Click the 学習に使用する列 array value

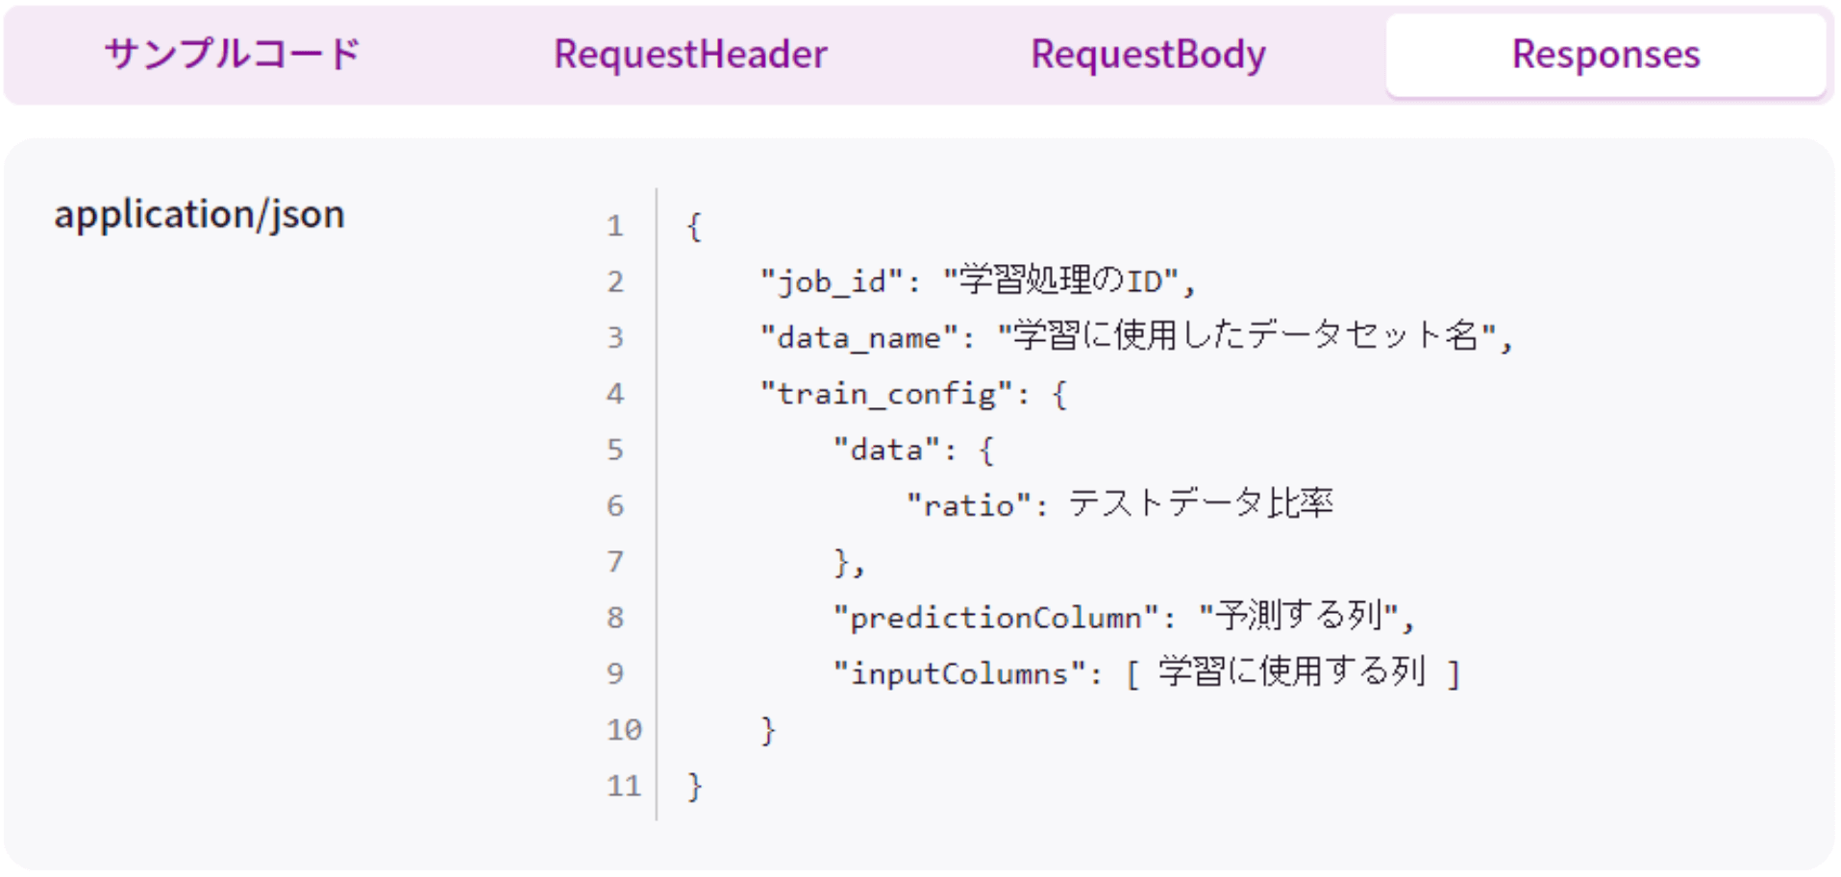(1292, 671)
